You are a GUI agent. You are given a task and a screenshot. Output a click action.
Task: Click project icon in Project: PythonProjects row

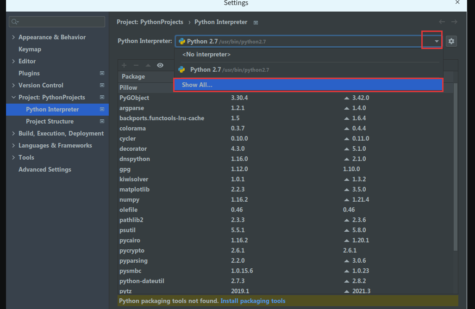pyautogui.click(x=102, y=98)
